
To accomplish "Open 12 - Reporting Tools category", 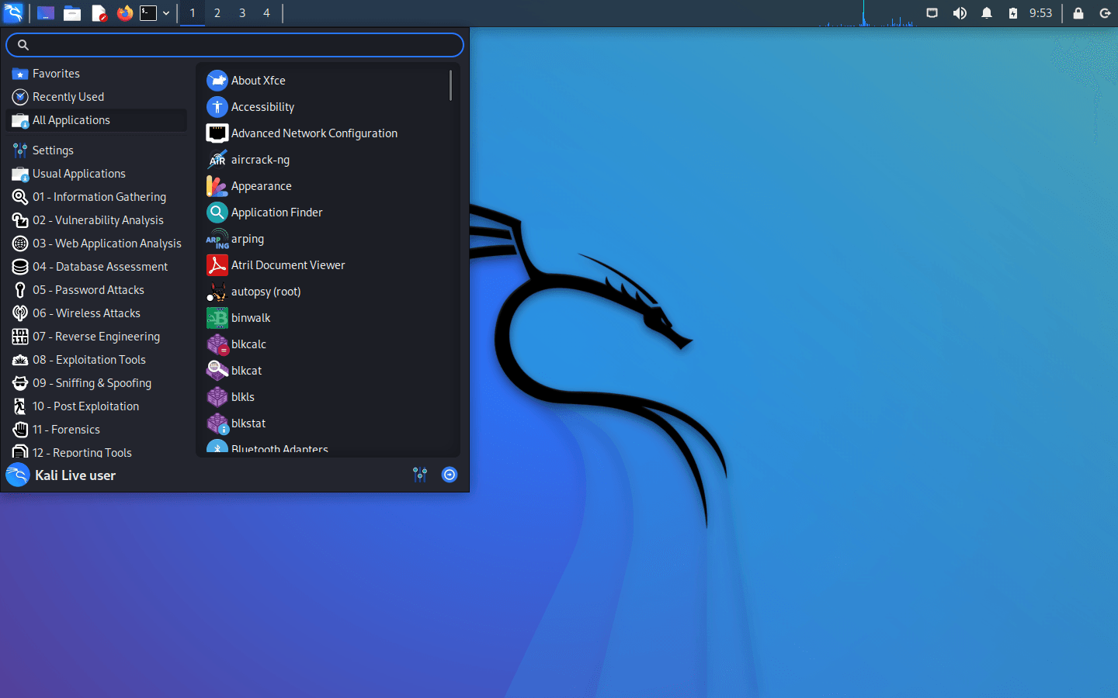I will [x=96, y=451].
